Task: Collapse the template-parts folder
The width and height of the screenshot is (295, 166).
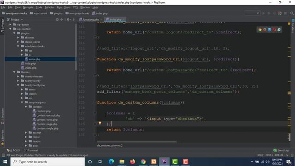Action: (x=22, y=102)
